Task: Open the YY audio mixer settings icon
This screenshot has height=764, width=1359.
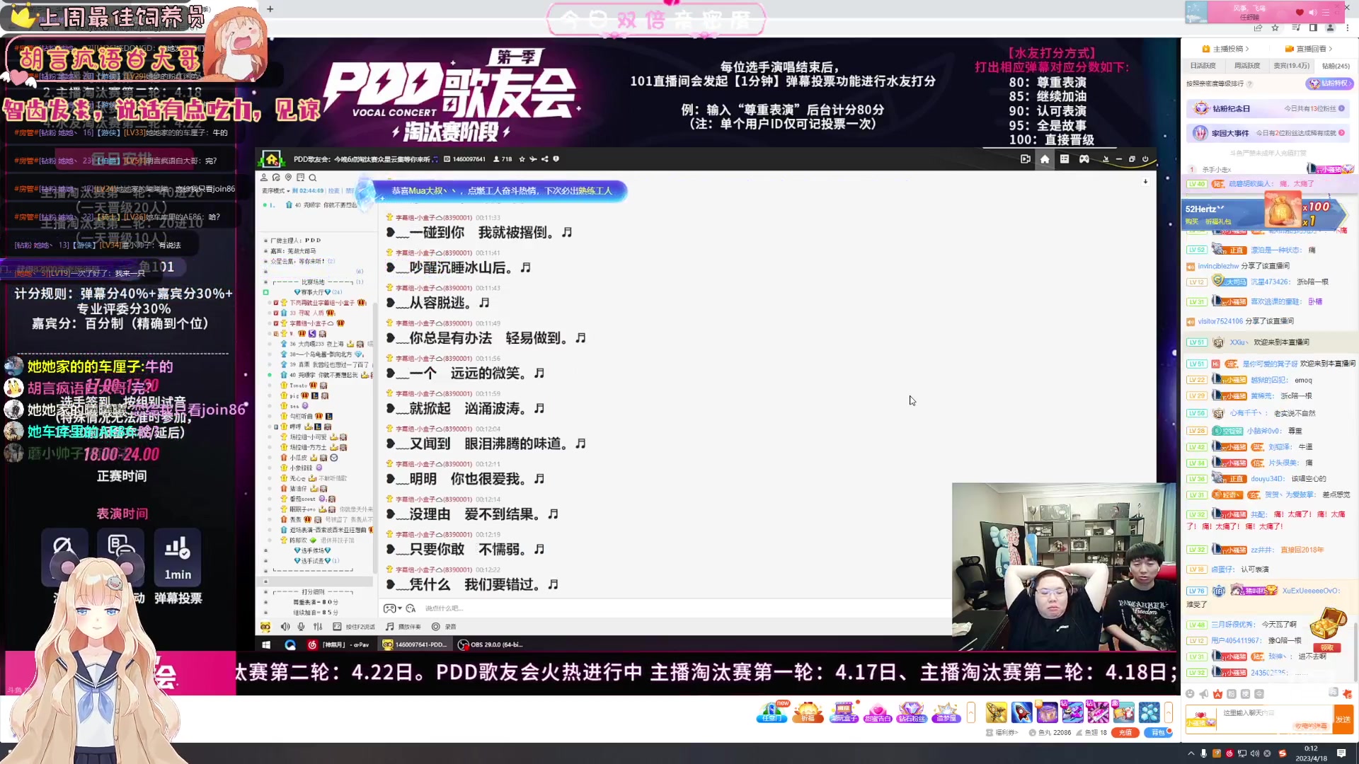Action: click(x=318, y=627)
